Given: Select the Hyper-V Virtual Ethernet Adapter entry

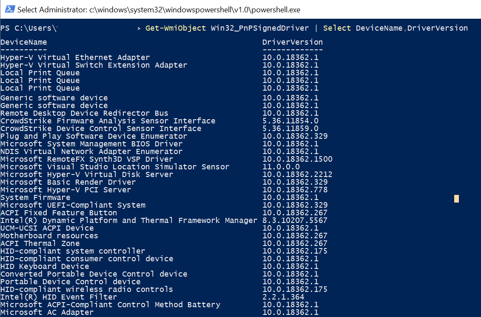Looking at the screenshot, I should [x=75, y=57].
